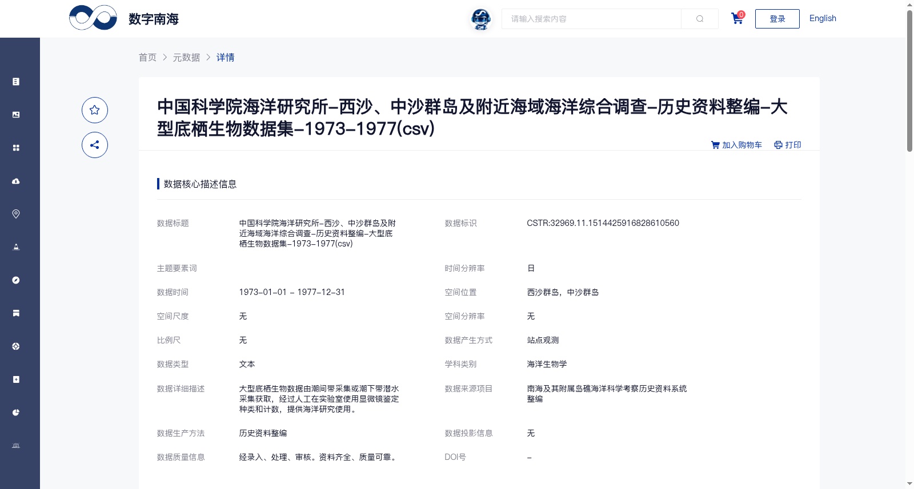Select the 站点观测 value
Viewport: 914px width, 489px height.
[543, 340]
